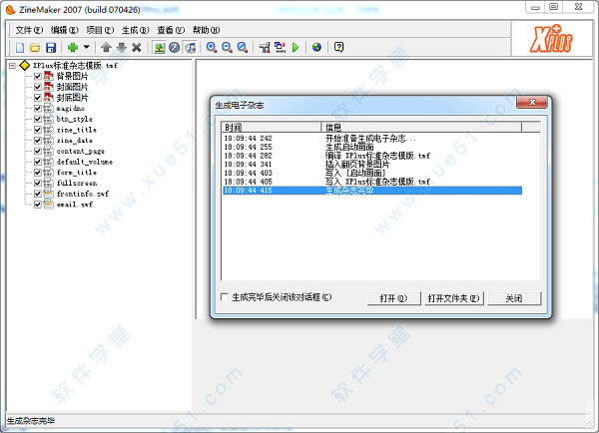This screenshot has width=599, height=433.
Task: Open the 项目 menu
Action: pos(100,30)
